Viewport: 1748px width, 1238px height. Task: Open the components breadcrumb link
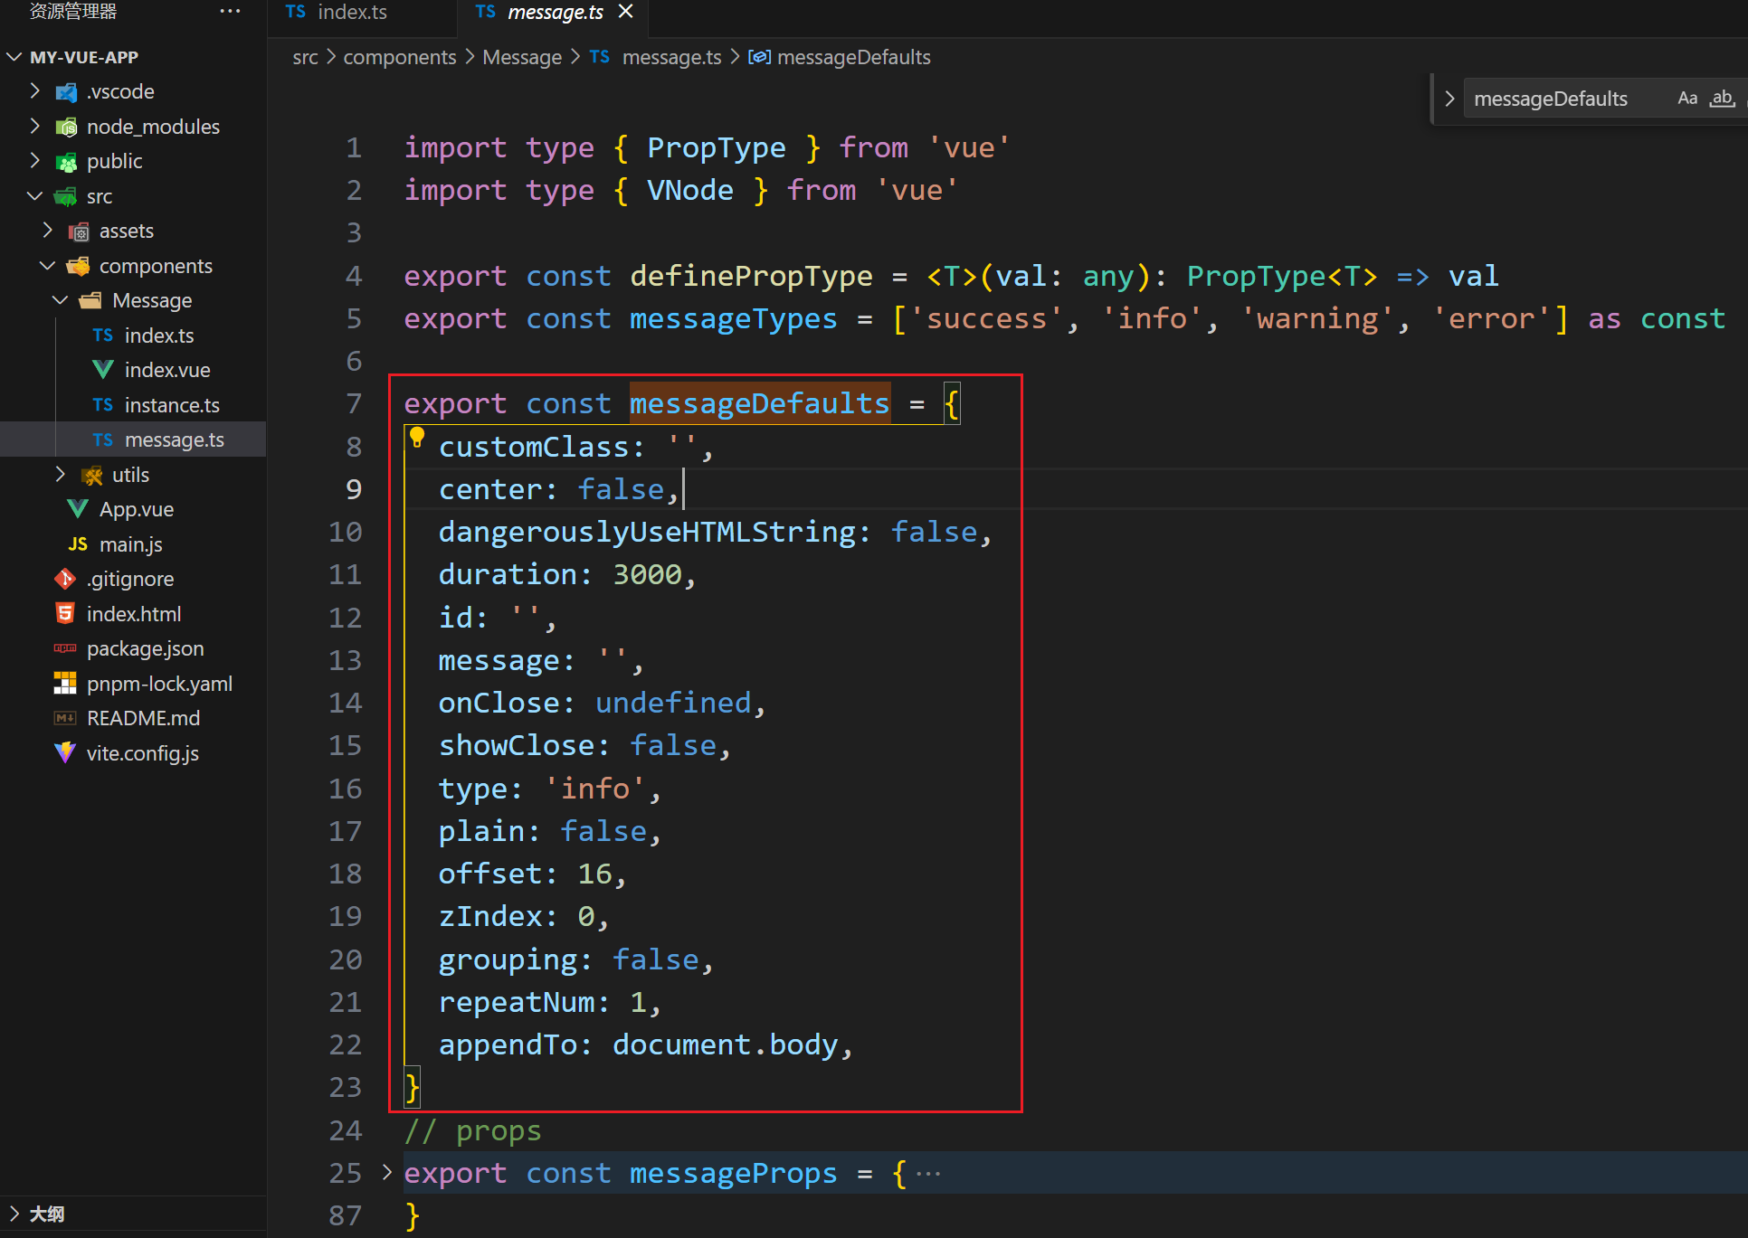click(399, 57)
